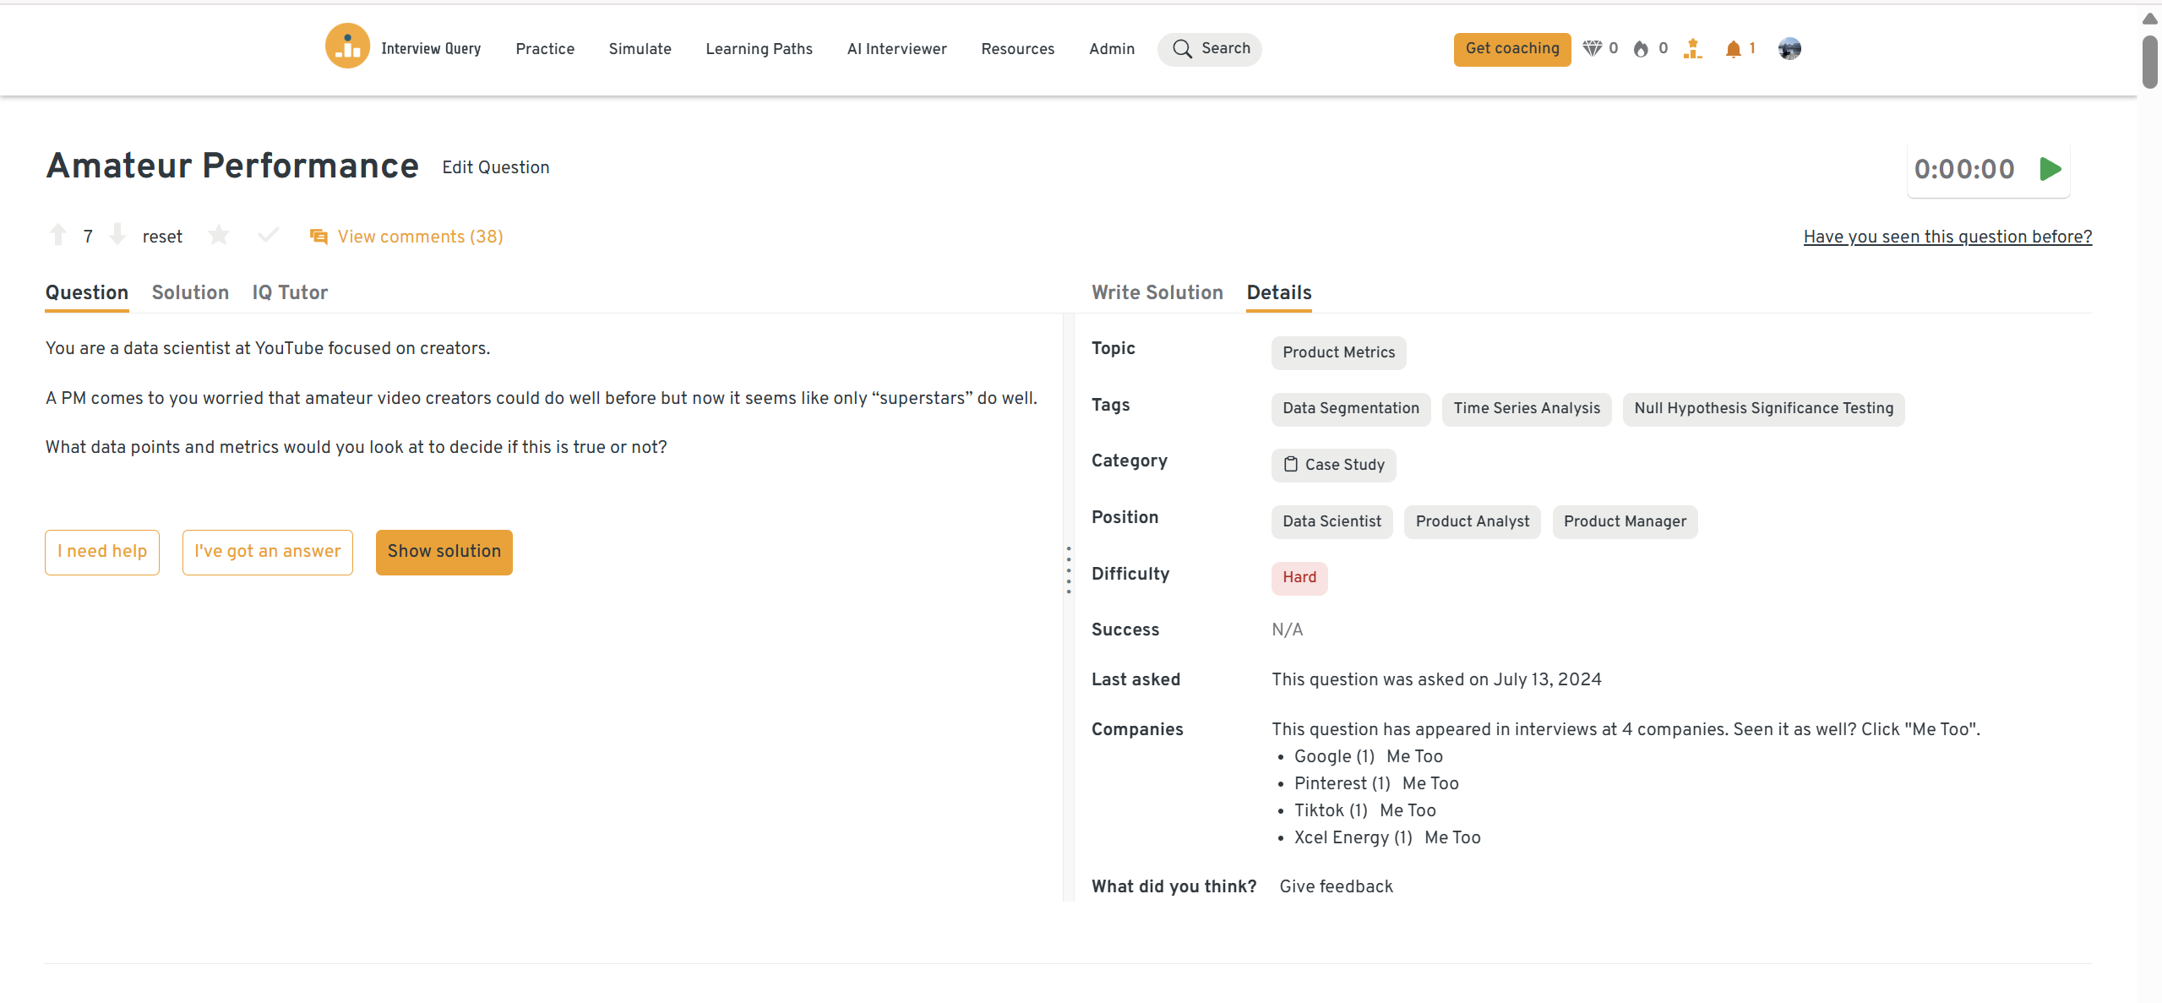Open the Learning Paths menu
Image resolution: width=2162 pixels, height=1003 pixels.
pos(759,48)
